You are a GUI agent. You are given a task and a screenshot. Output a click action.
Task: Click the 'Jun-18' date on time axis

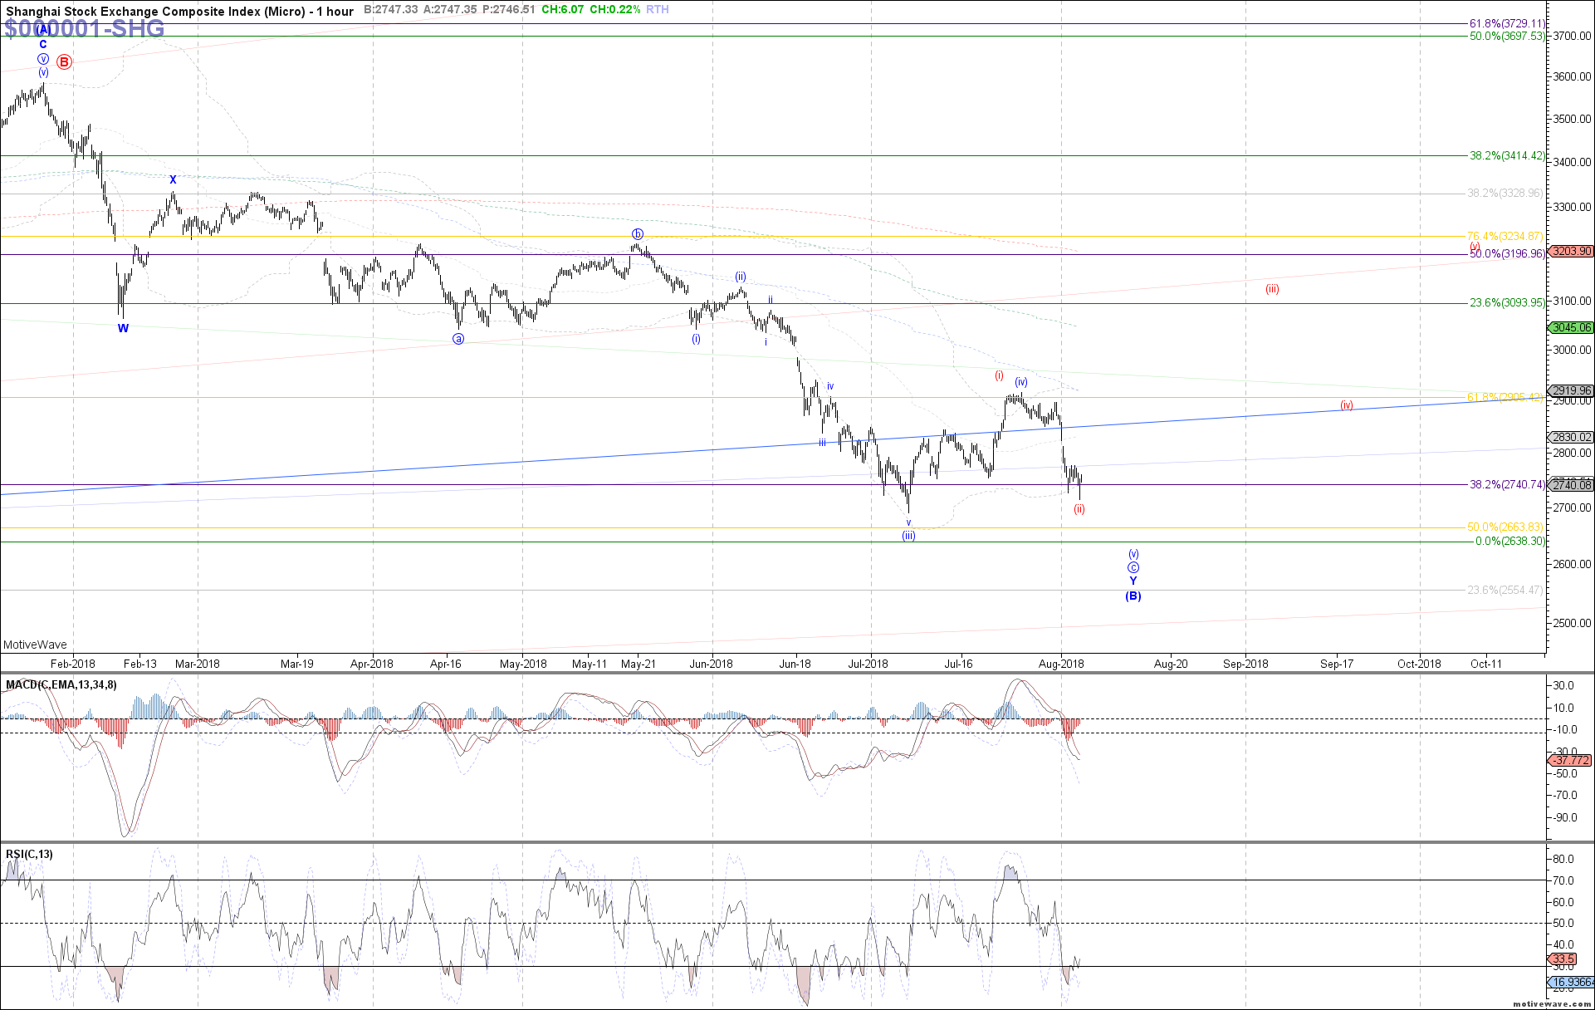point(795,664)
